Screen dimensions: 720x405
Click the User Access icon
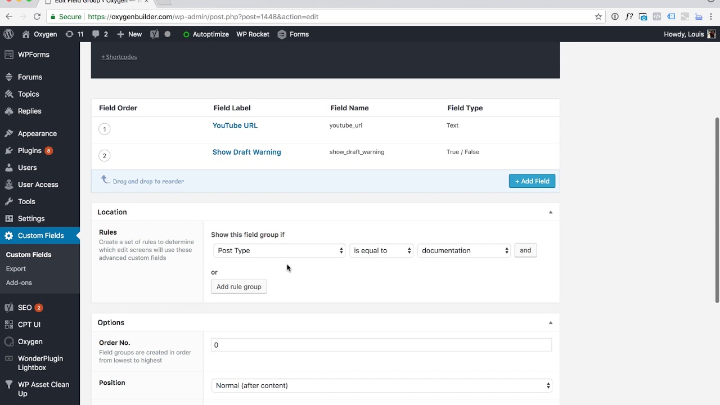pos(8,184)
